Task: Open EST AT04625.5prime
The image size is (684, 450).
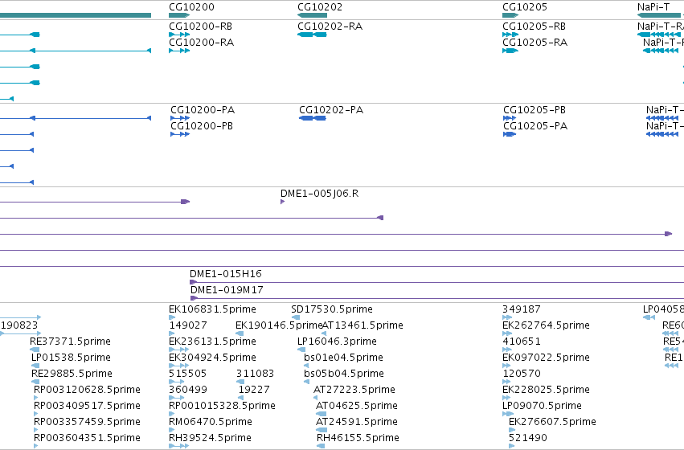Action: click(x=356, y=406)
